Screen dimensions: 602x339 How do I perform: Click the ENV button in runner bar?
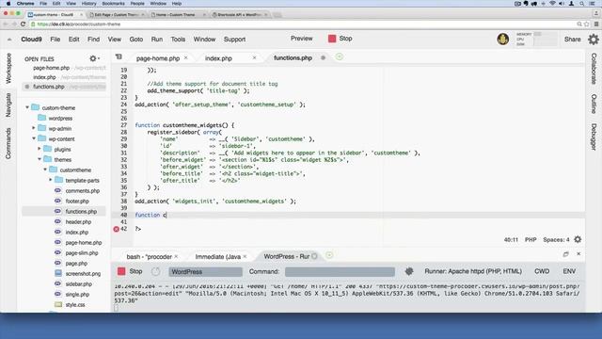coord(569,271)
